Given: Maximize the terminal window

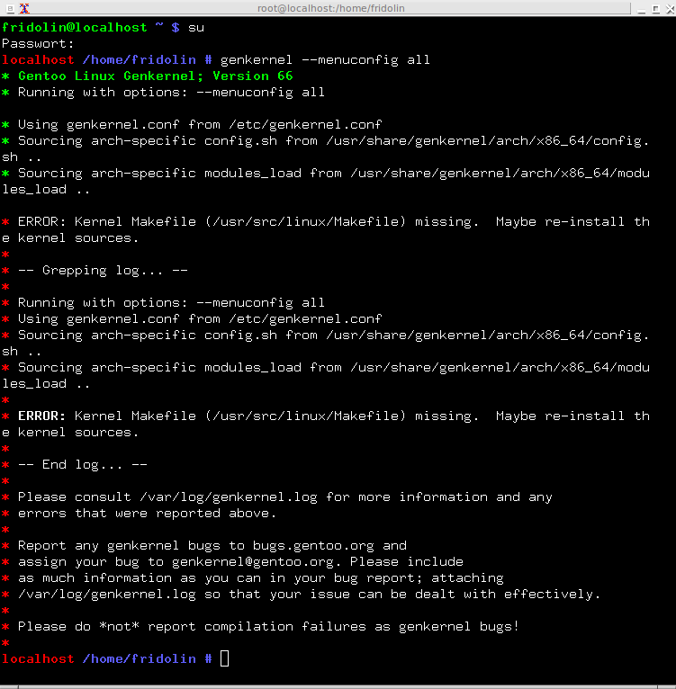Looking at the screenshot, I should (656, 8).
